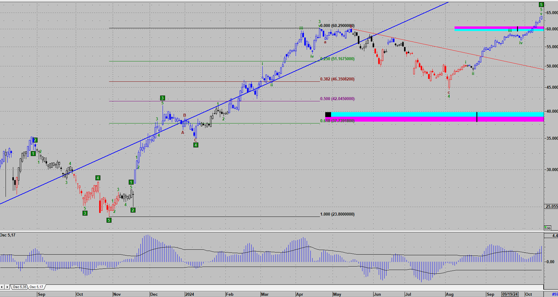Select the 0.000 (60.2900000) Fibonacci label
This screenshot has width=558, height=297.
pos(338,26)
